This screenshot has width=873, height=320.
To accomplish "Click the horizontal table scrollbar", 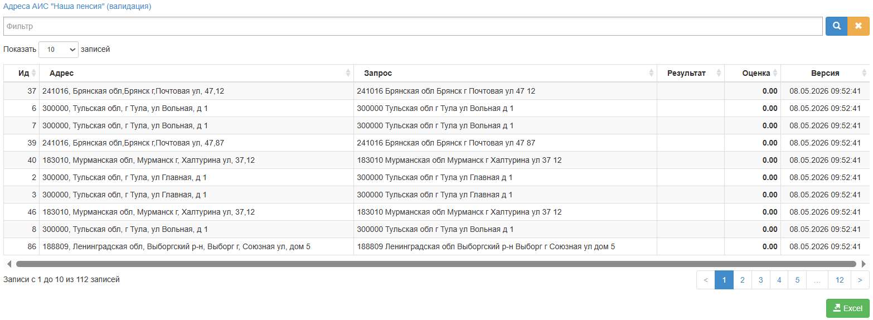I will [x=436, y=264].
